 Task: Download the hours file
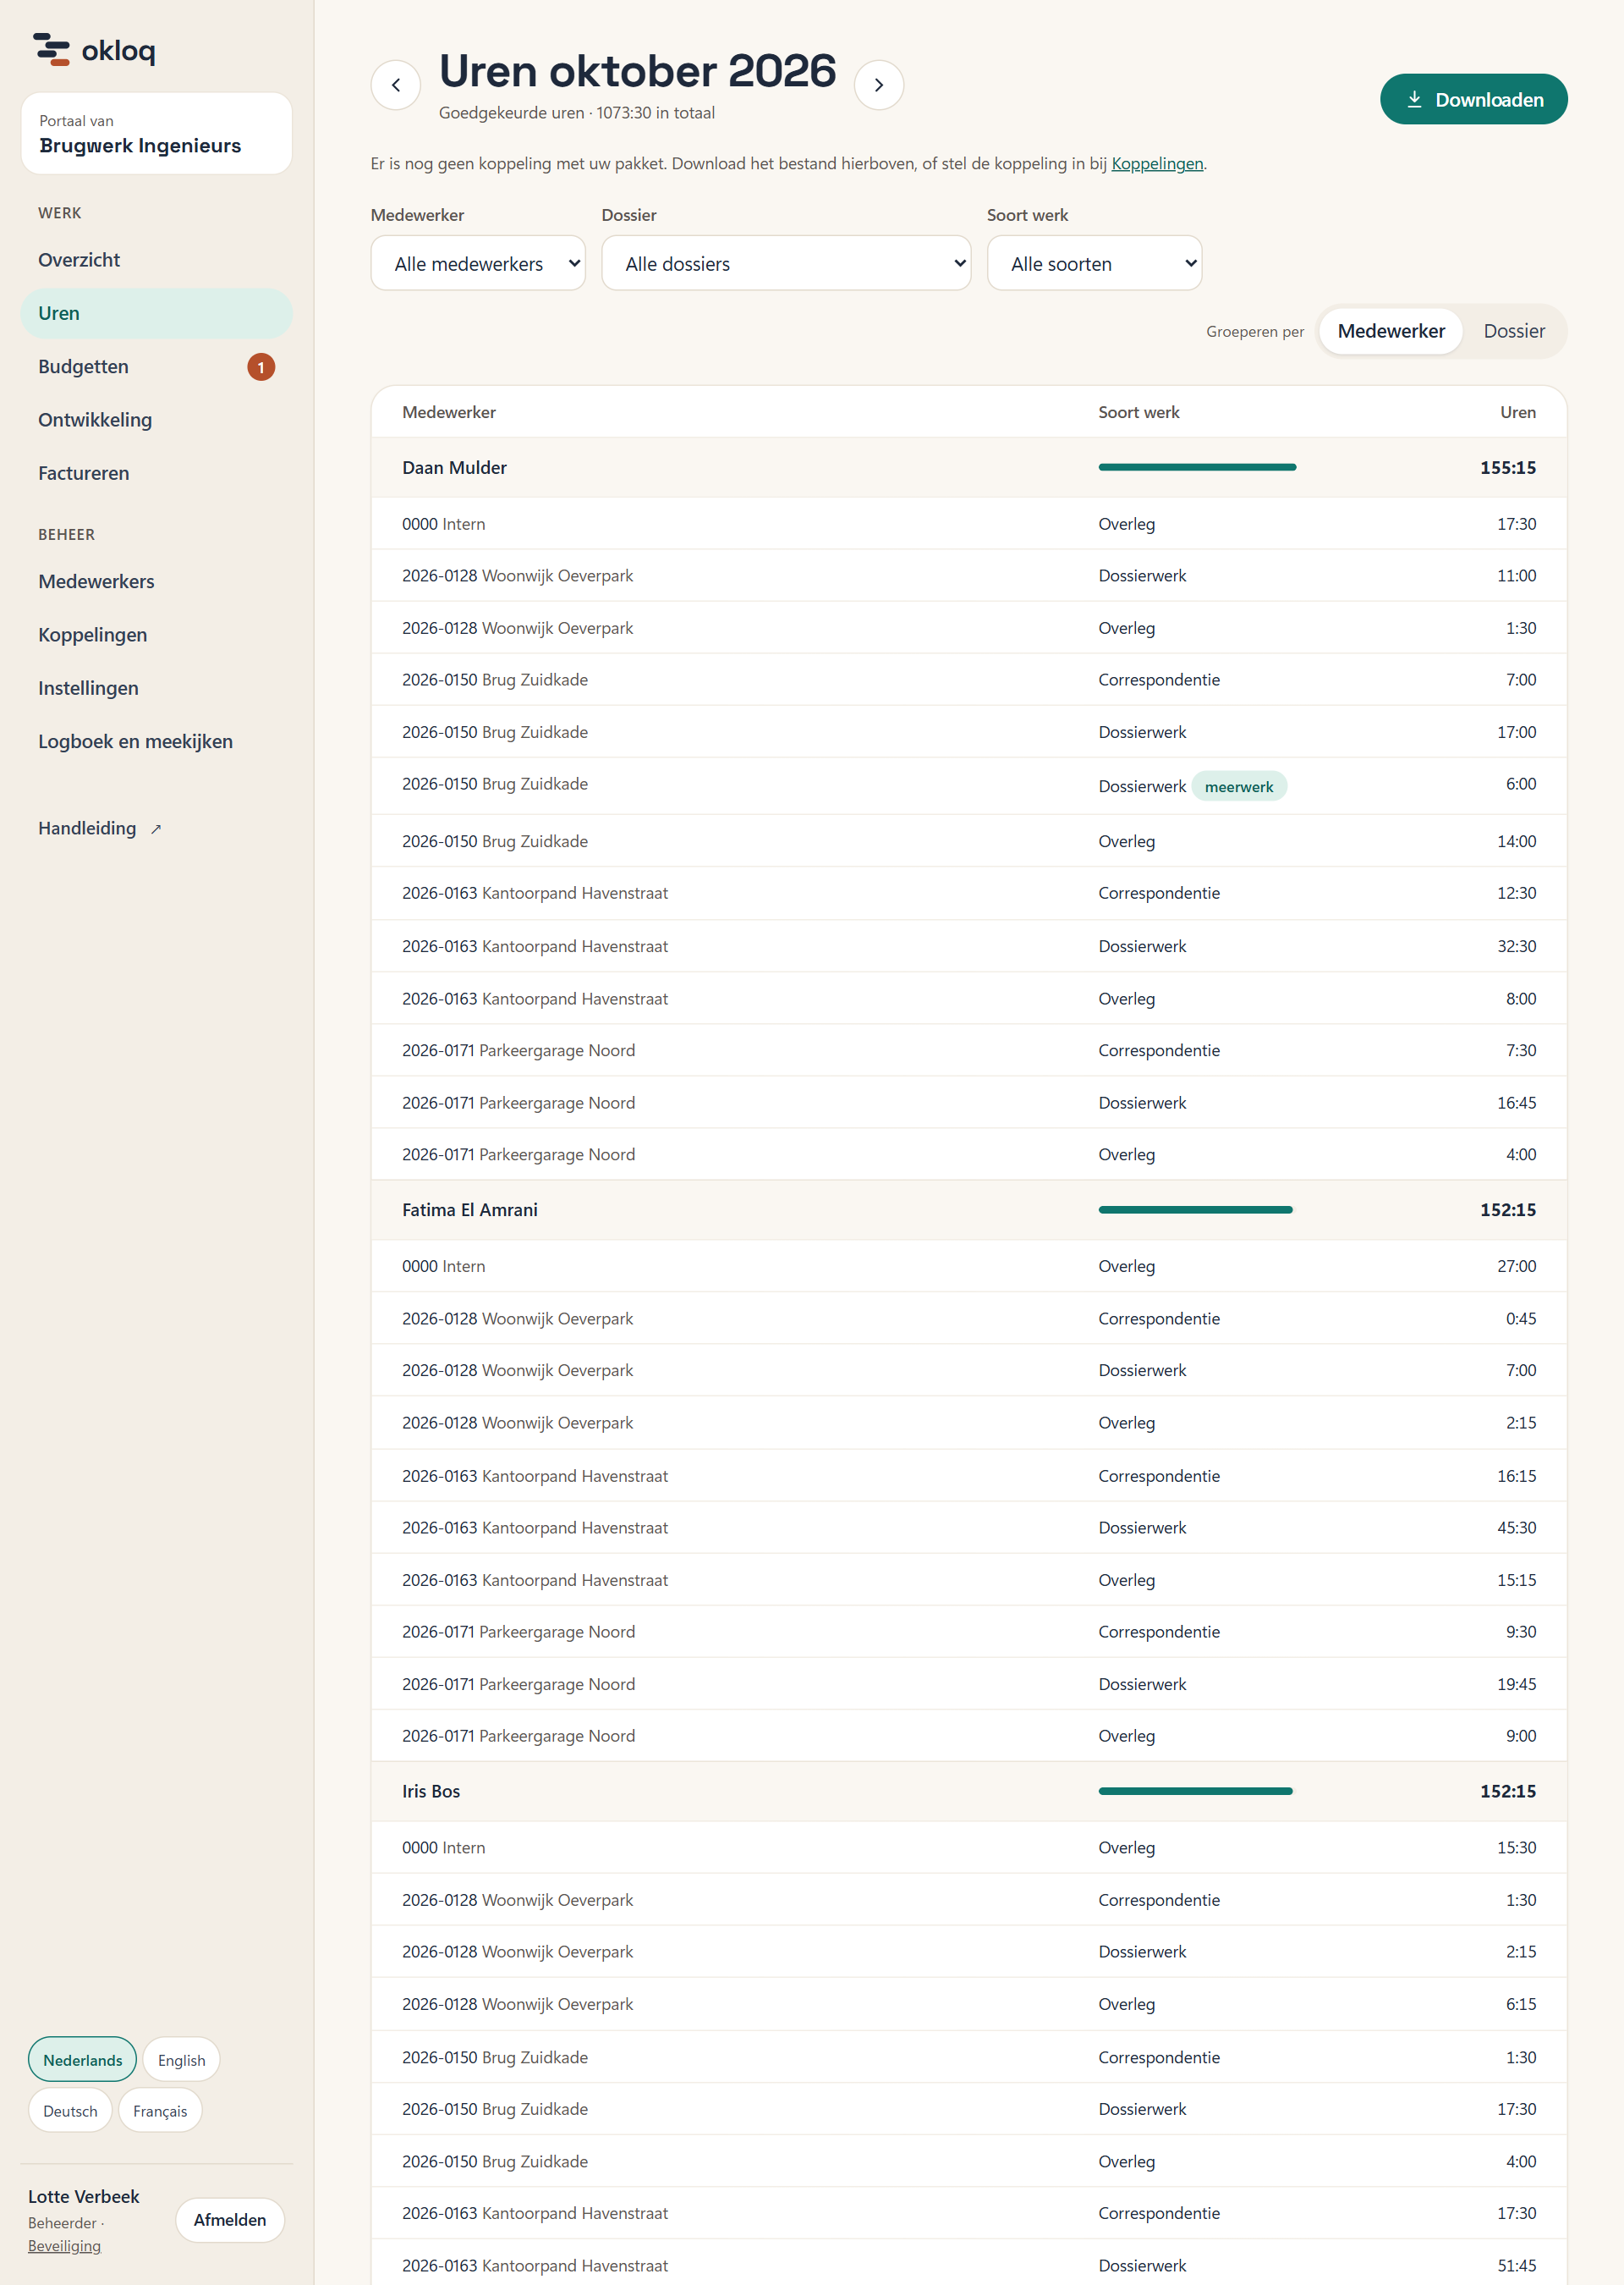click(x=1473, y=99)
